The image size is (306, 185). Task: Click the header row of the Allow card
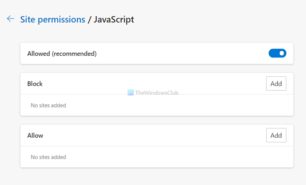click(156, 135)
